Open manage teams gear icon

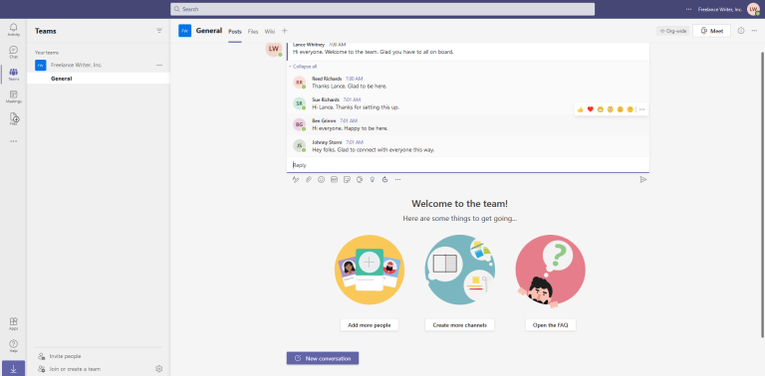158,369
